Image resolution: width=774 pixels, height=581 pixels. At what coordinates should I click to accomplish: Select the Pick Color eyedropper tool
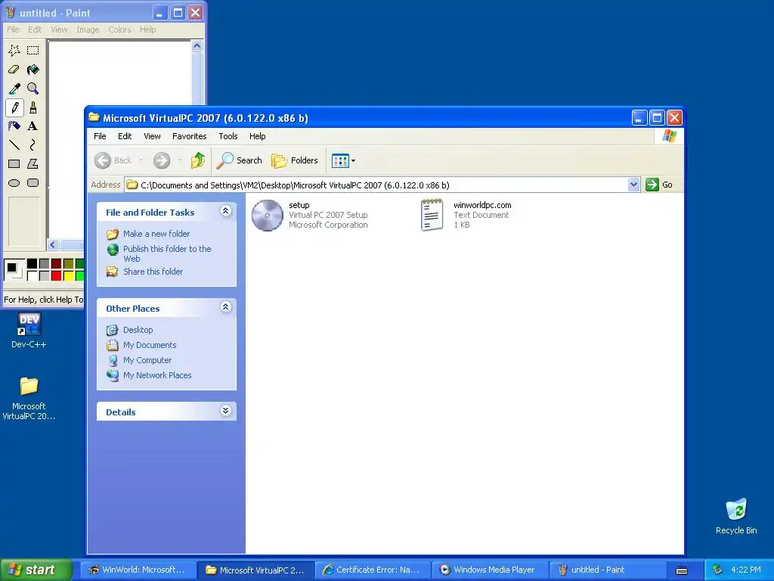coord(14,89)
